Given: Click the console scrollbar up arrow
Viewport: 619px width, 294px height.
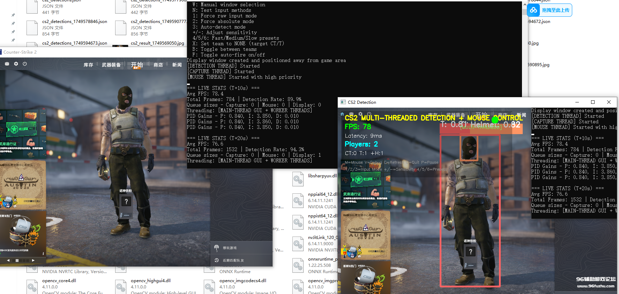Looking at the screenshot, I should [525, 5].
